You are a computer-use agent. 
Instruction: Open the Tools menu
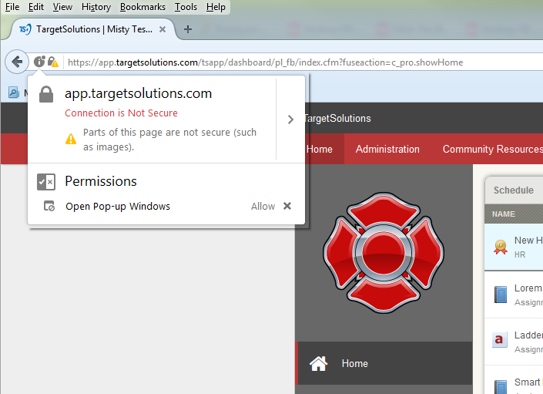coord(186,7)
